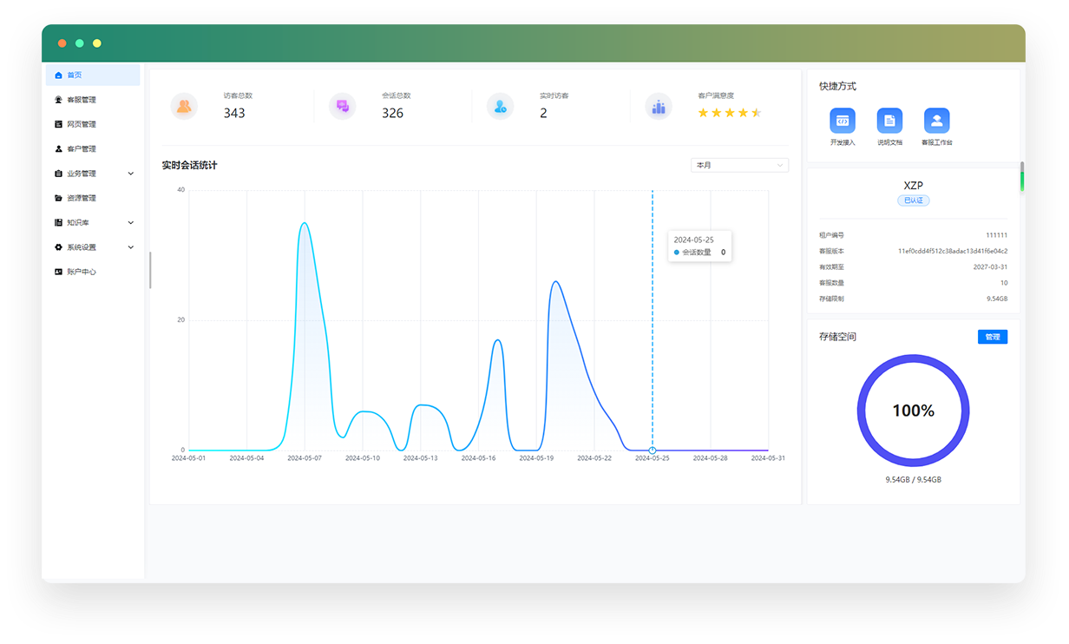Open the 本月 time range dropdown

739,165
